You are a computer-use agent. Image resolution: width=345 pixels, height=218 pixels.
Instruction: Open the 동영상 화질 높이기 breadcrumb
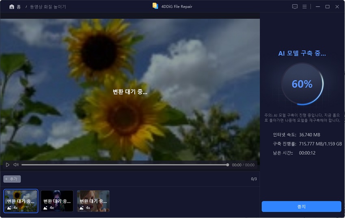tap(48, 7)
